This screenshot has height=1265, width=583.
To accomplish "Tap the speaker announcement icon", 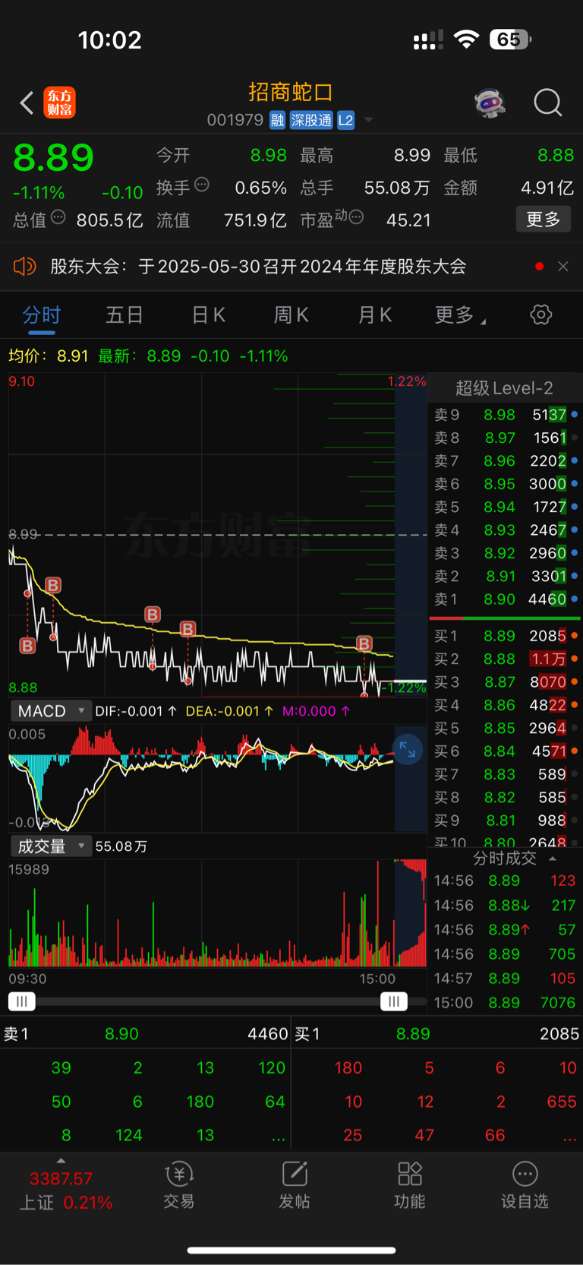I will pyautogui.click(x=25, y=266).
